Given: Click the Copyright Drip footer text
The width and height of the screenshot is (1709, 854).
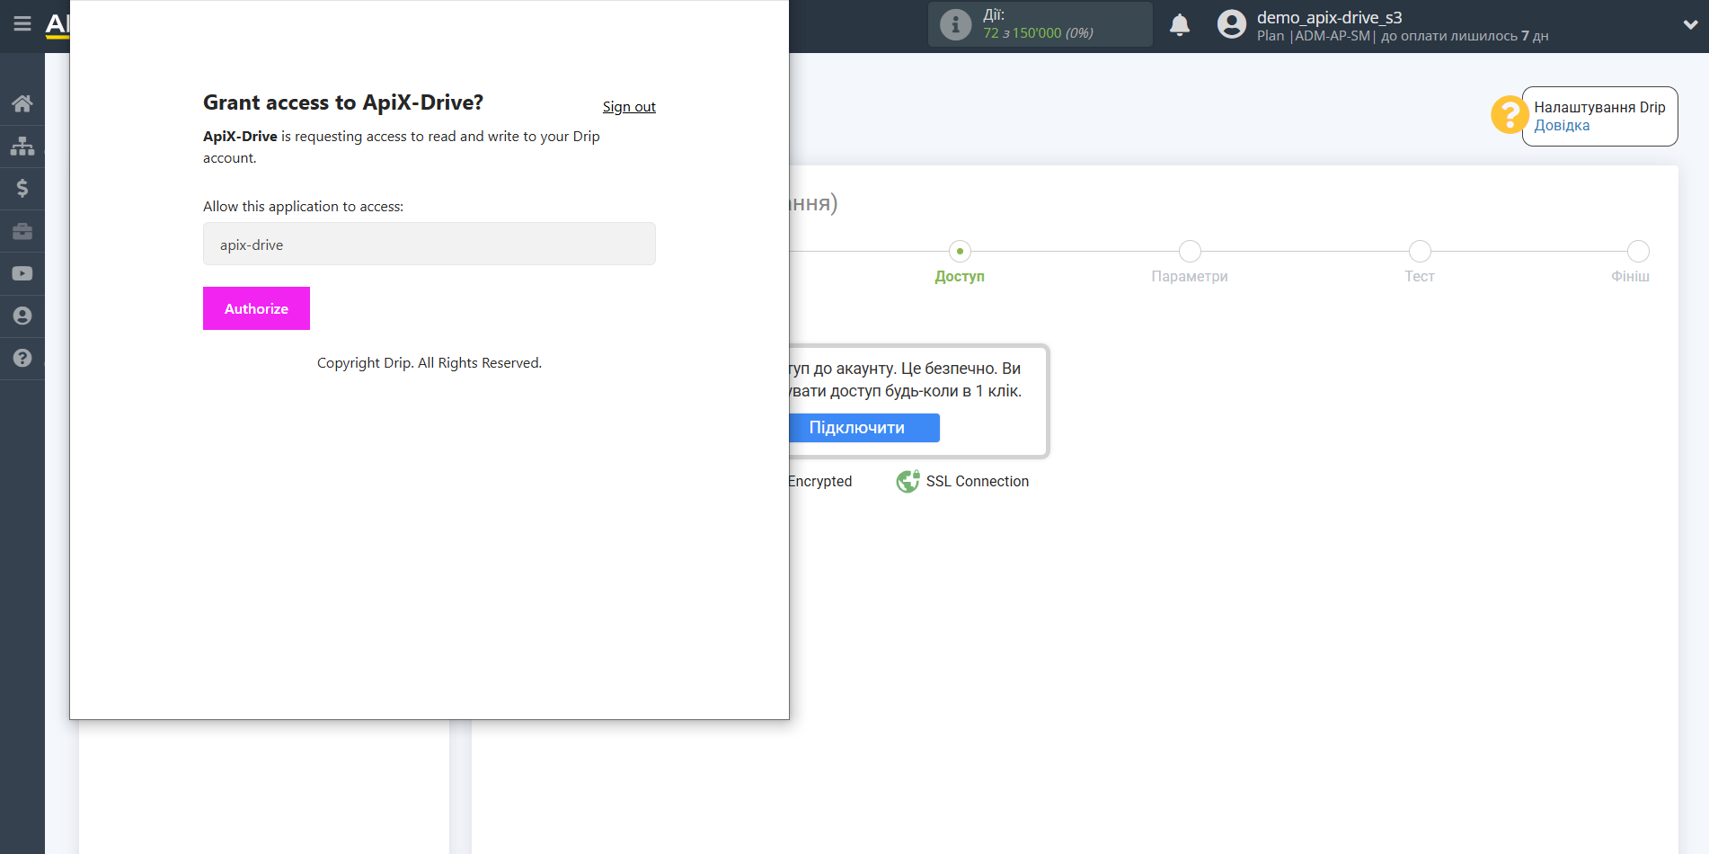Looking at the screenshot, I should point(429,363).
